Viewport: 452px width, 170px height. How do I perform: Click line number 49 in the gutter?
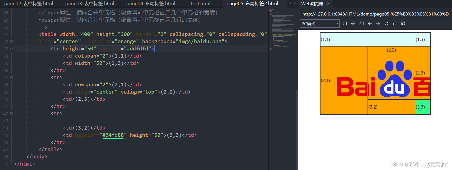pos(6,164)
